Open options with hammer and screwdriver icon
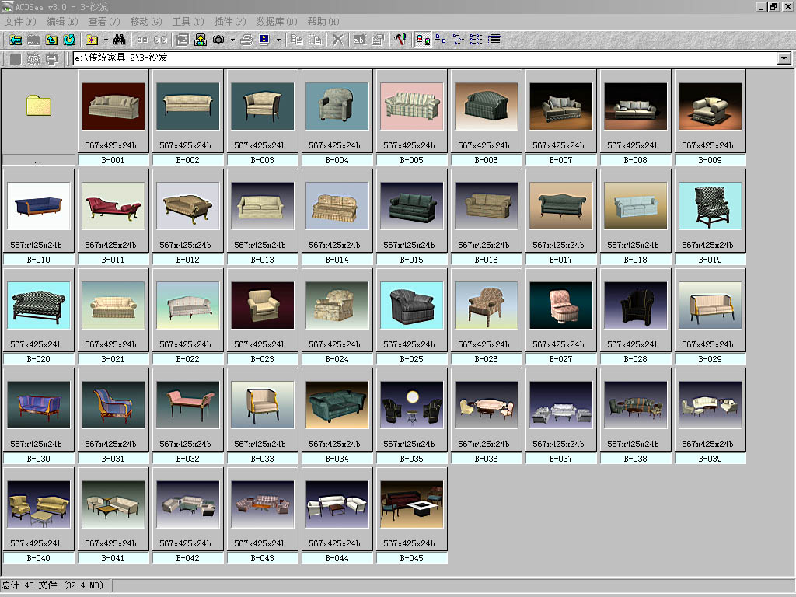 tap(400, 40)
